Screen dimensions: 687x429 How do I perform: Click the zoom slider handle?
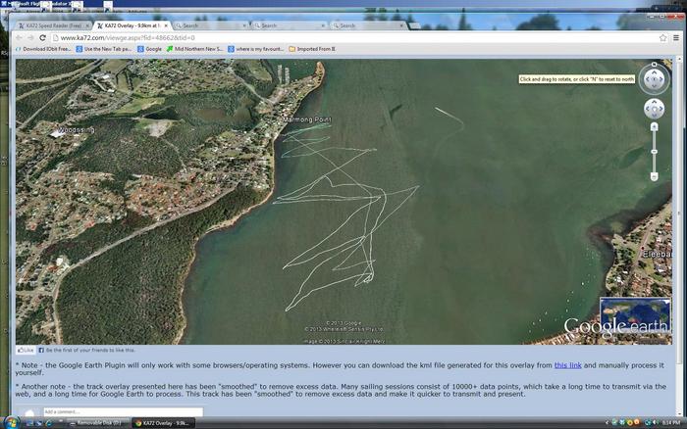(655, 151)
